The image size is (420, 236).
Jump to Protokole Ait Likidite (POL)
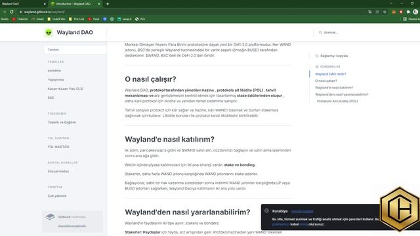[x=337, y=101]
